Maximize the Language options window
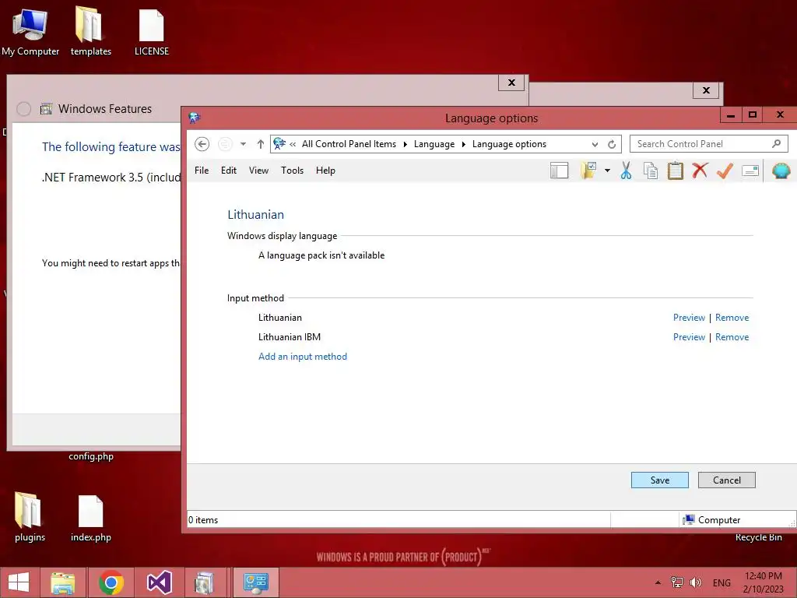The height and width of the screenshot is (598, 797). (x=753, y=115)
